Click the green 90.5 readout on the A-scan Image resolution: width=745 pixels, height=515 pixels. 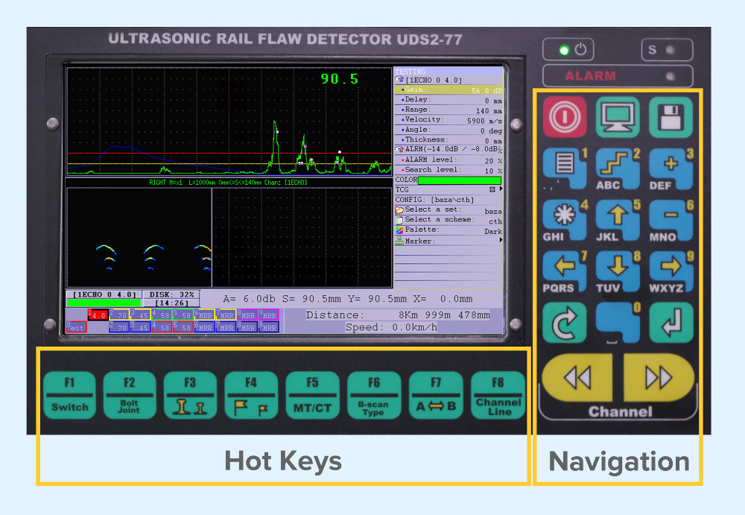[339, 78]
